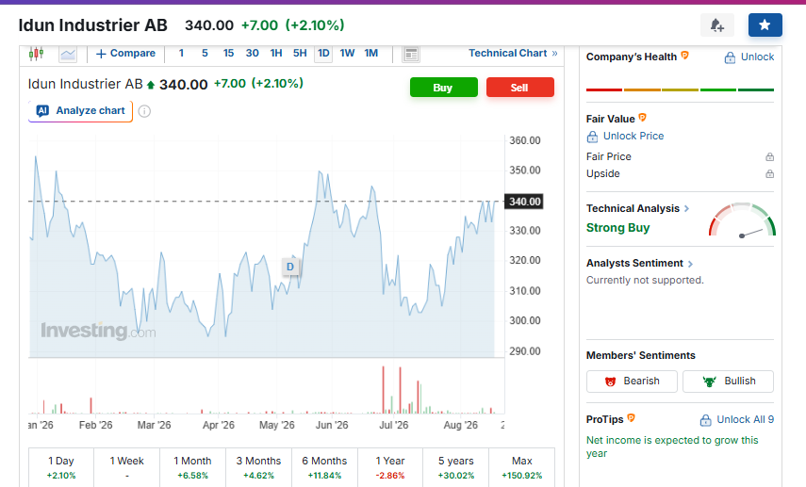Create a price alert with the bell icon
The height and width of the screenshot is (487, 806).
(717, 25)
